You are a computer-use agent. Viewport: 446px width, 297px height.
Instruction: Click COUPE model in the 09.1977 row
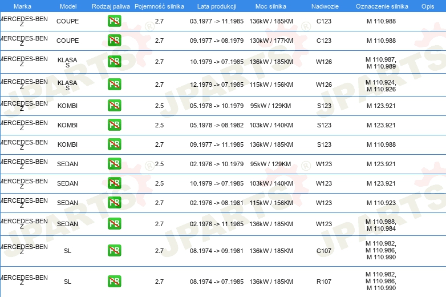[x=67, y=41]
